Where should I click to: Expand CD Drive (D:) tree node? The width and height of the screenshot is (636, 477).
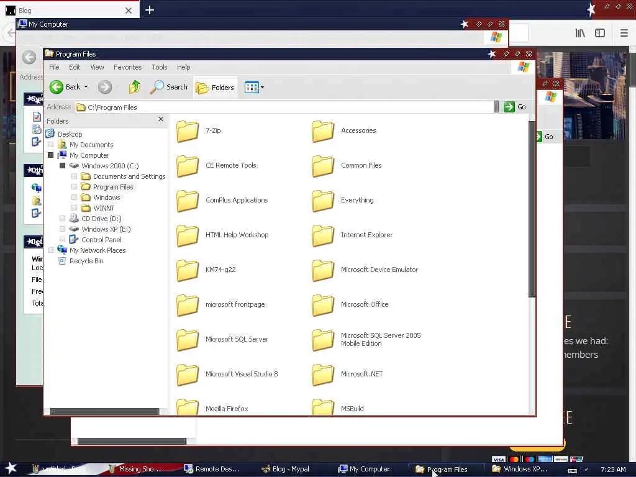point(63,218)
